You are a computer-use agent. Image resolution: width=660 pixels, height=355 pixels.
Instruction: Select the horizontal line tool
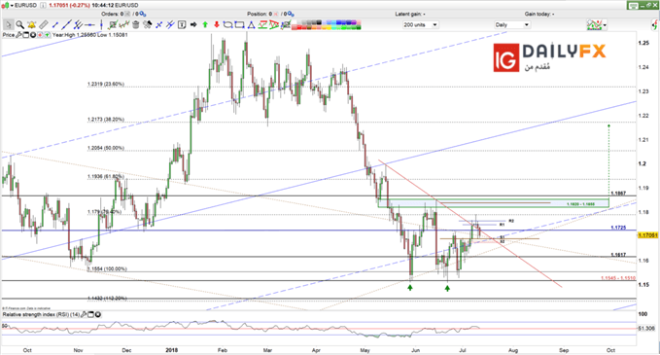pyautogui.click(x=89, y=25)
